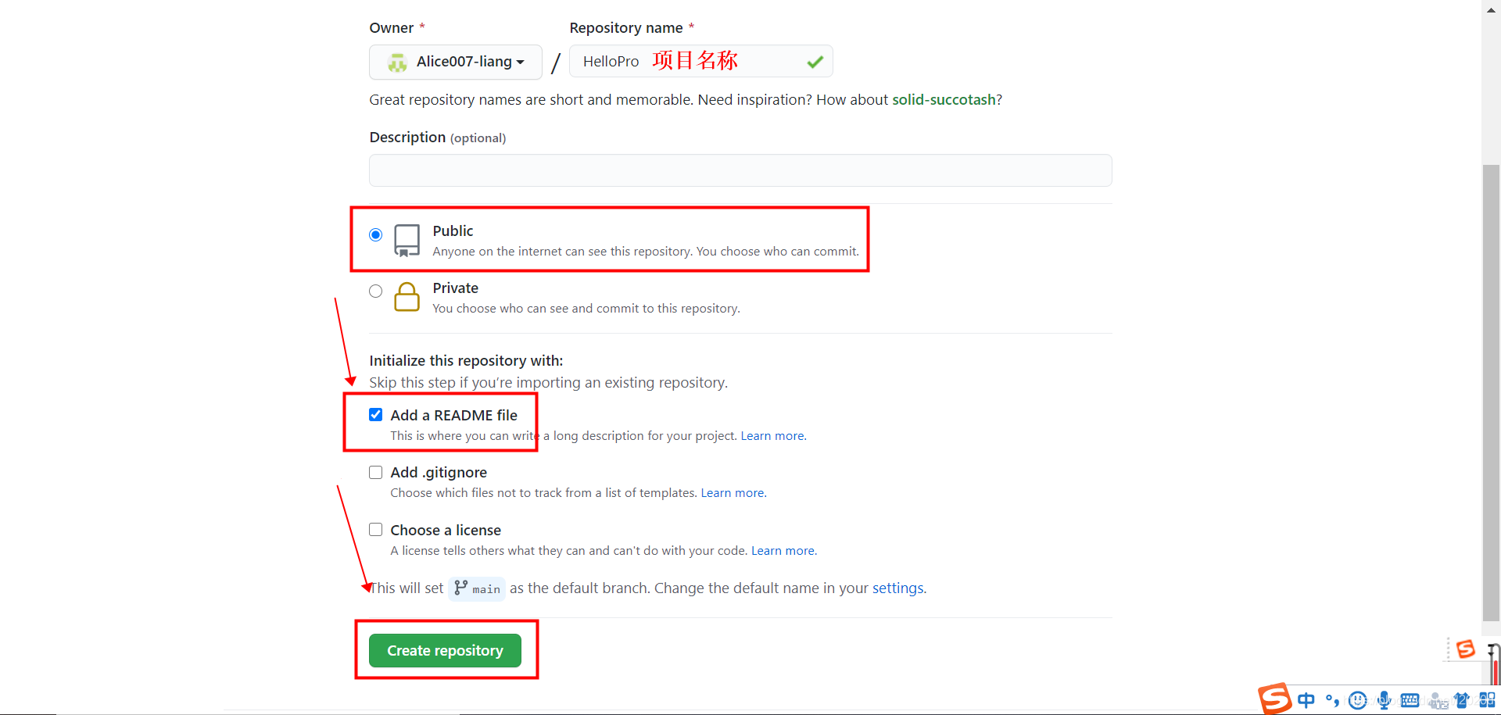1501x715 pixels.
Task: Click the Add .gitignore label
Action: tap(439, 472)
